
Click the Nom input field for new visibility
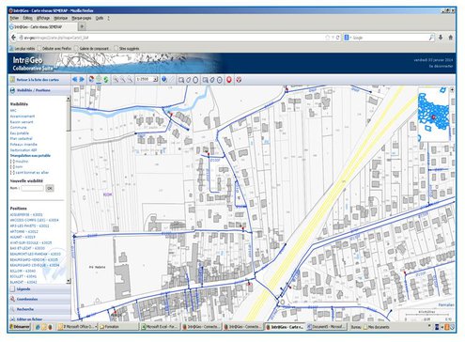[32, 188]
